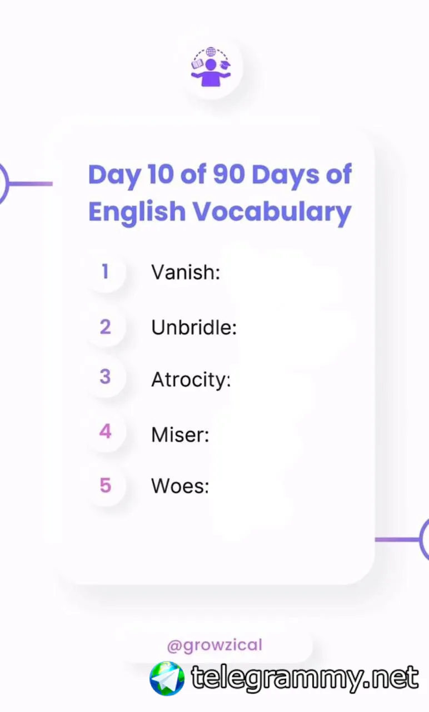Click the purple juggling person logo icon
The width and height of the screenshot is (429, 712).
tap(210, 67)
